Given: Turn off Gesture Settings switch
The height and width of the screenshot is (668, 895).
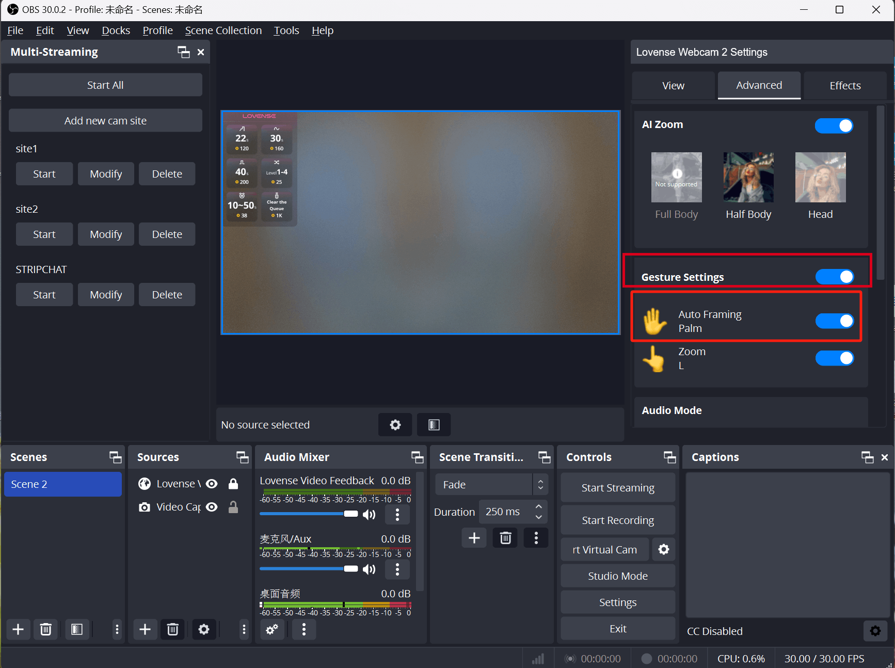Looking at the screenshot, I should [834, 277].
